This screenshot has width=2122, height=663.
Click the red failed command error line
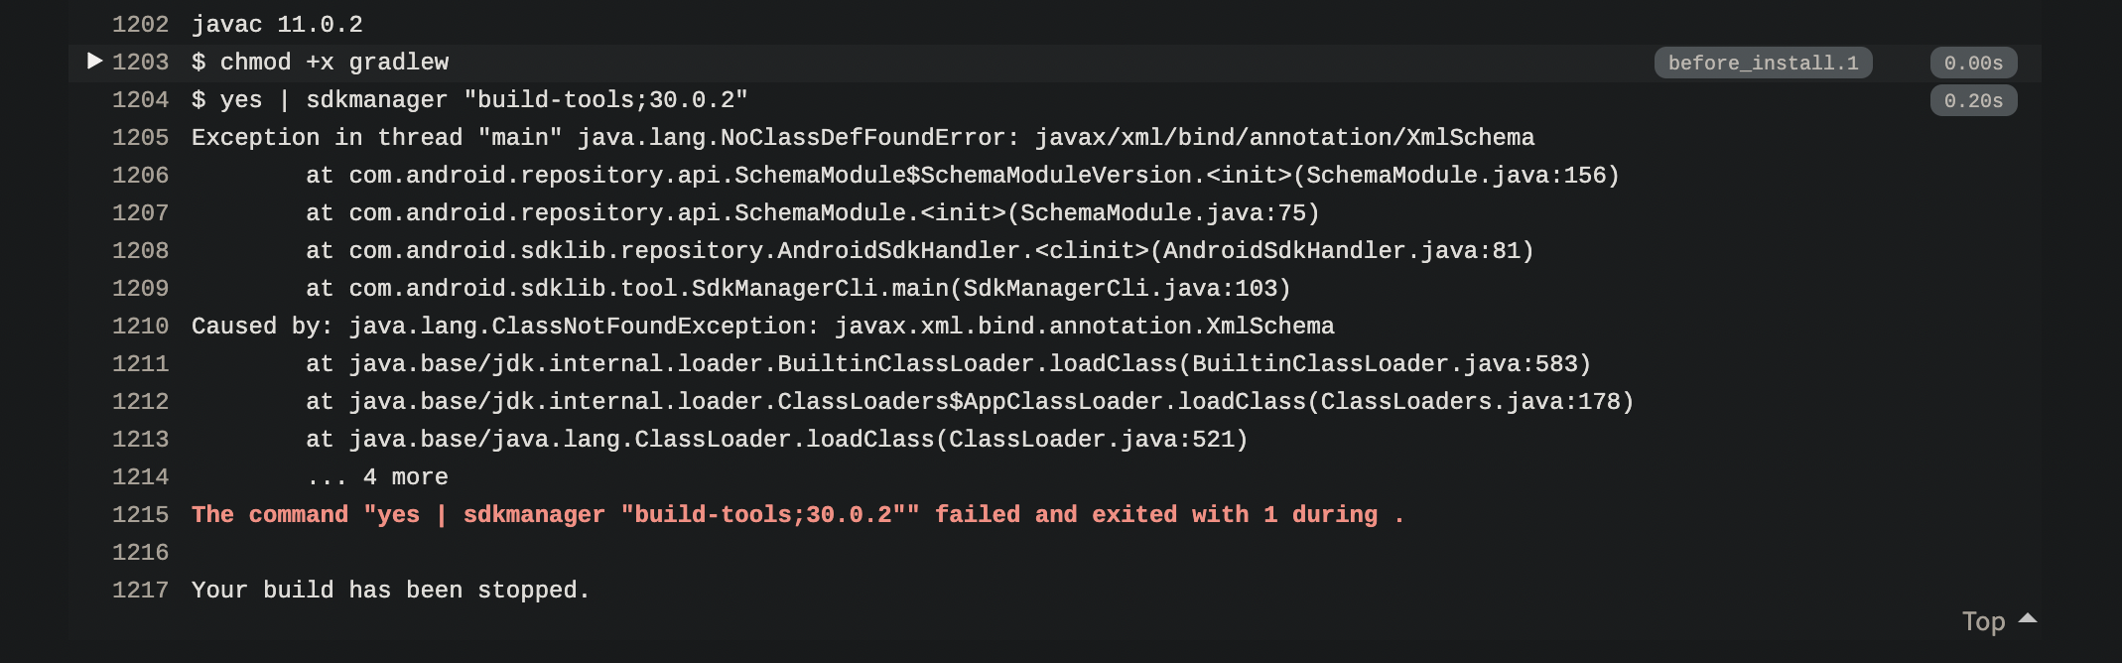pyautogui.click(x=798, y=515)
